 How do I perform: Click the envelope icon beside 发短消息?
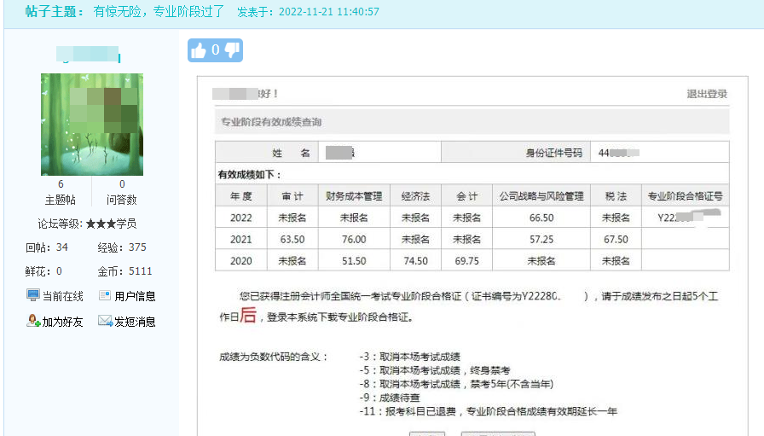click(105, 322)
